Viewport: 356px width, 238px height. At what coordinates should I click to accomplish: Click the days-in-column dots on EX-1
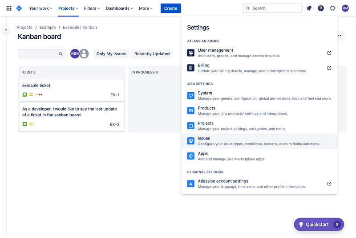coord(39,94)
